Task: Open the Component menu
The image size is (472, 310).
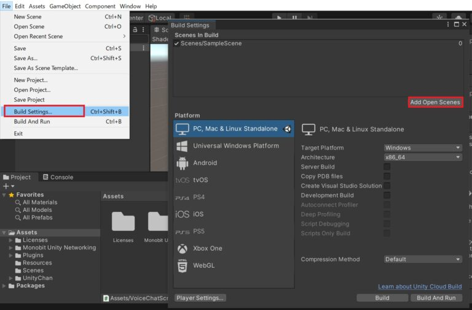Action: tap(100, 6)
